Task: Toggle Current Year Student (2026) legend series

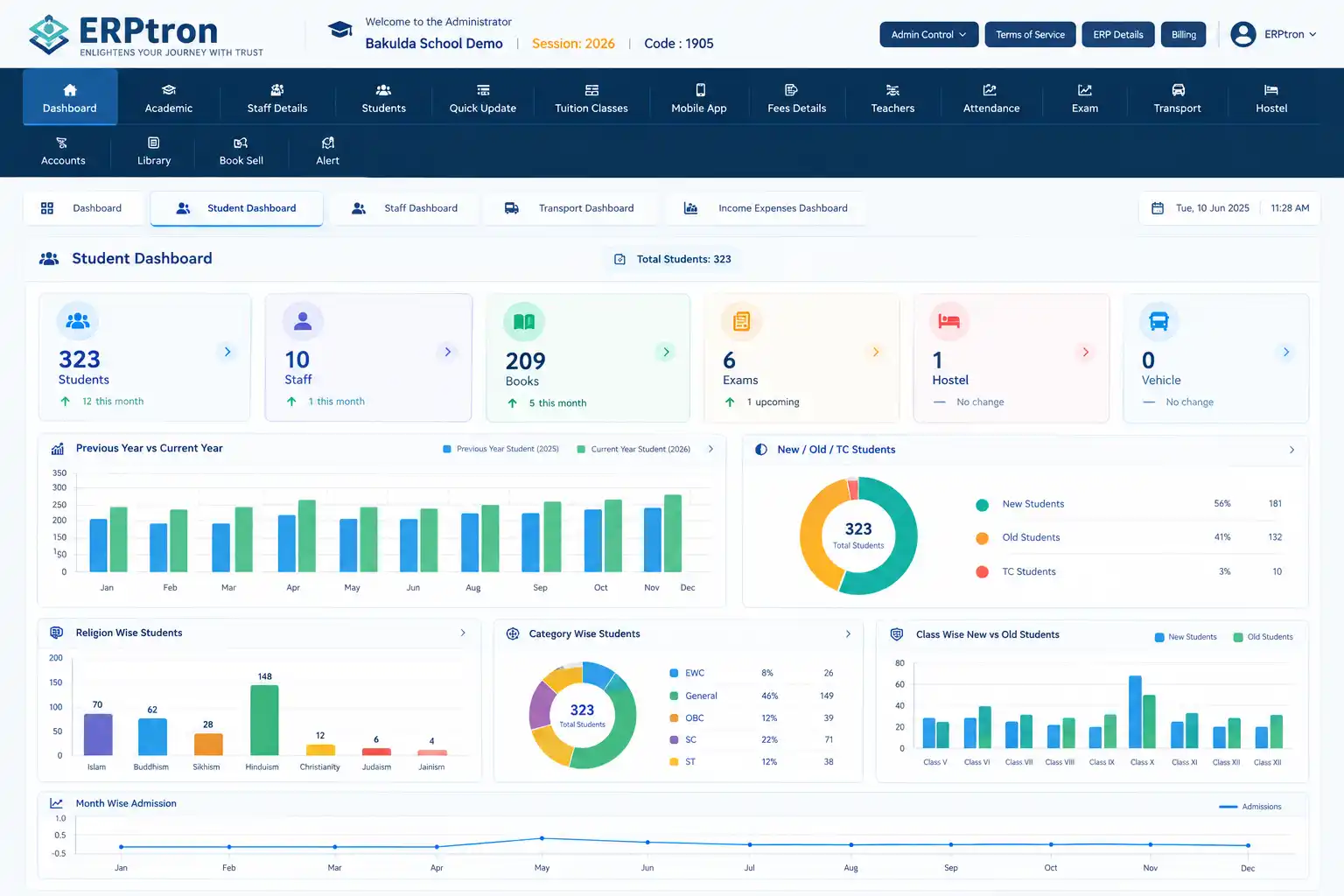Action: coord(633,449)
